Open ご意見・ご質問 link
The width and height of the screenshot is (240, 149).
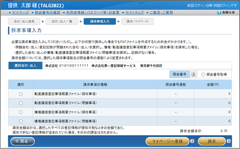pyautogui.click(x=161, y=12)
